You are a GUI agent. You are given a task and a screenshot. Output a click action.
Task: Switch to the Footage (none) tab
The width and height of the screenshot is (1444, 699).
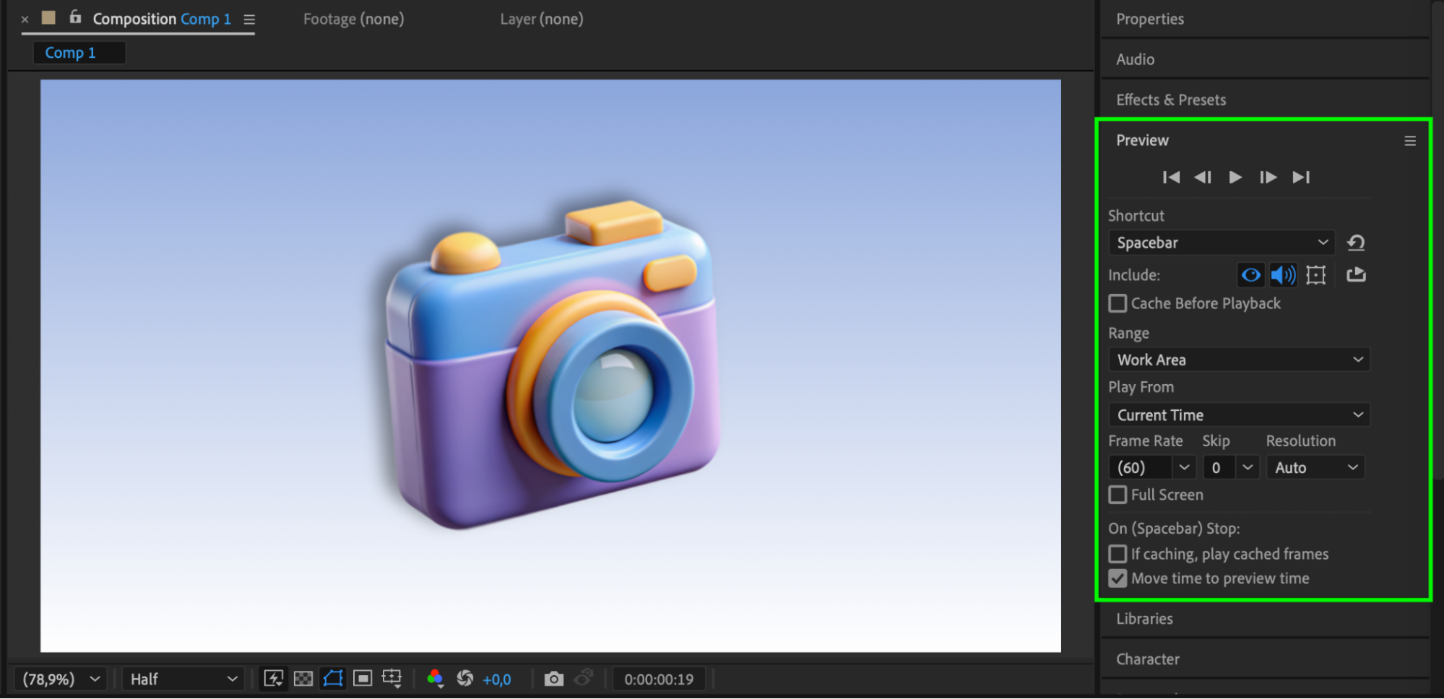click(353, 19)
